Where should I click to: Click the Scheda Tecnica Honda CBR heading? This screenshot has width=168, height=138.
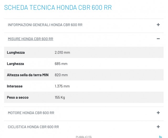point(58,7)
